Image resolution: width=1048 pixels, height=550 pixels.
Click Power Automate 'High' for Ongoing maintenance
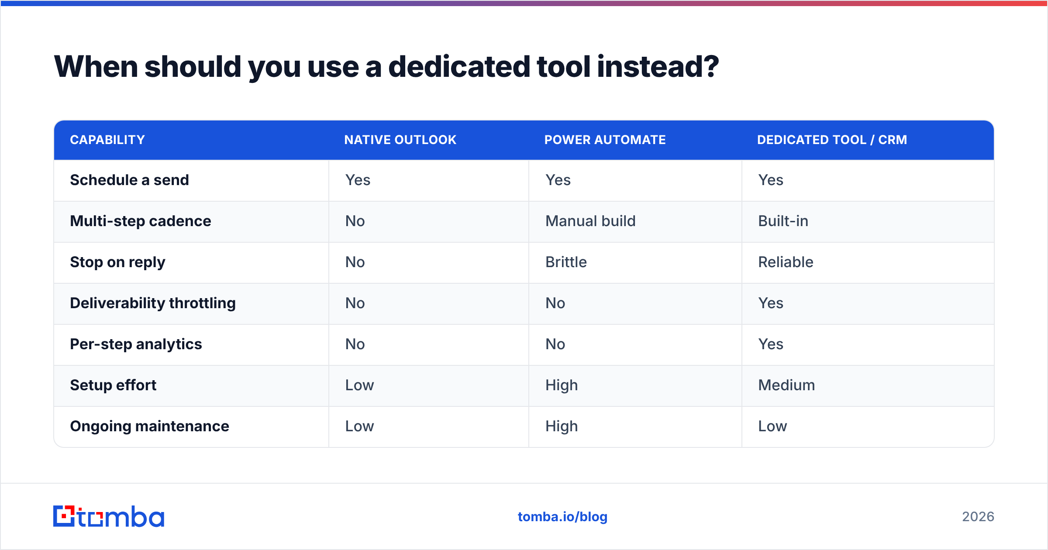click(562, 426)
